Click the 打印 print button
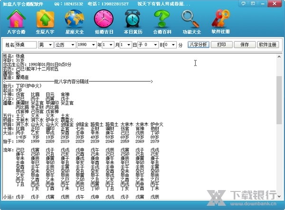 point(221,45)
